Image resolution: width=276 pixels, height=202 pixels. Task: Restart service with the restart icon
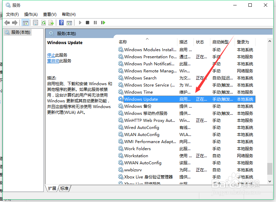pos(103,23)
